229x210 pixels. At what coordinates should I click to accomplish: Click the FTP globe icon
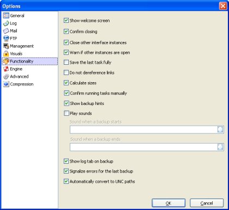(6, 39)
